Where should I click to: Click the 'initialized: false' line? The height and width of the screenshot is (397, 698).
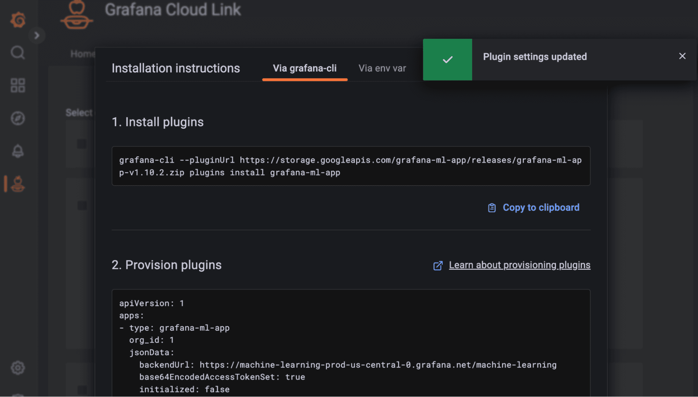pos(184,389)
